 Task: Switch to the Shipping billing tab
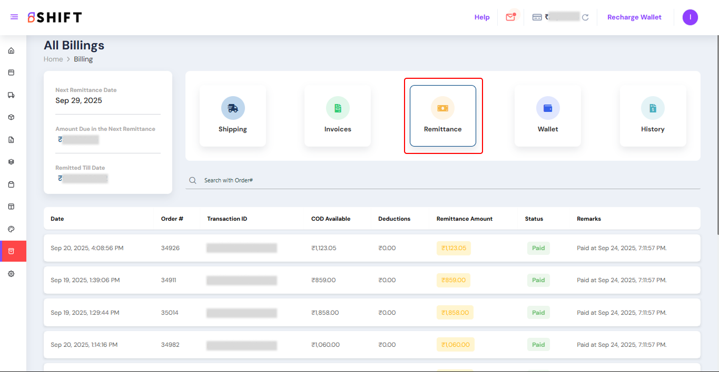coord(232,116)
